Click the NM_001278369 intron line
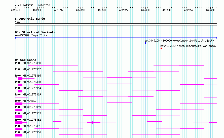Image resolution: width=224 pixels, height=138 pixels. tap(116, 97)
